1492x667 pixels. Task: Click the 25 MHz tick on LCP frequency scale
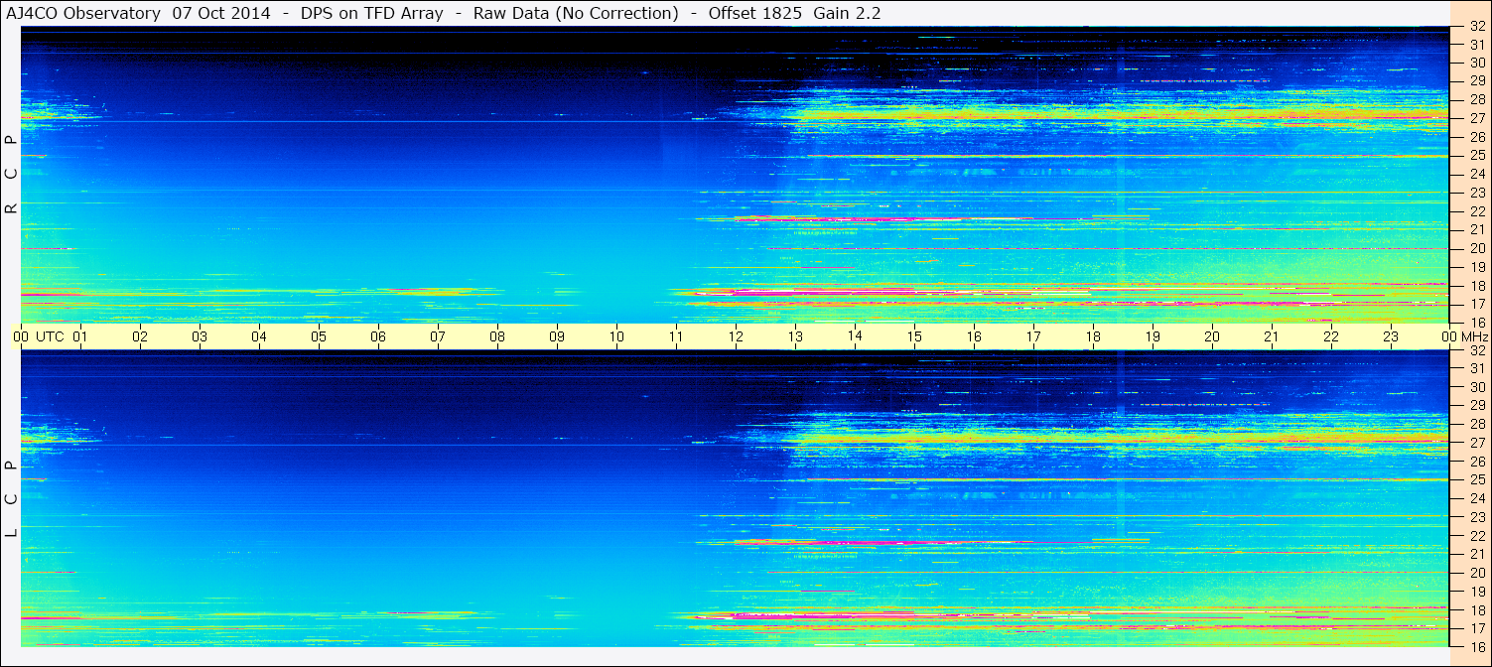[1476, 479]
